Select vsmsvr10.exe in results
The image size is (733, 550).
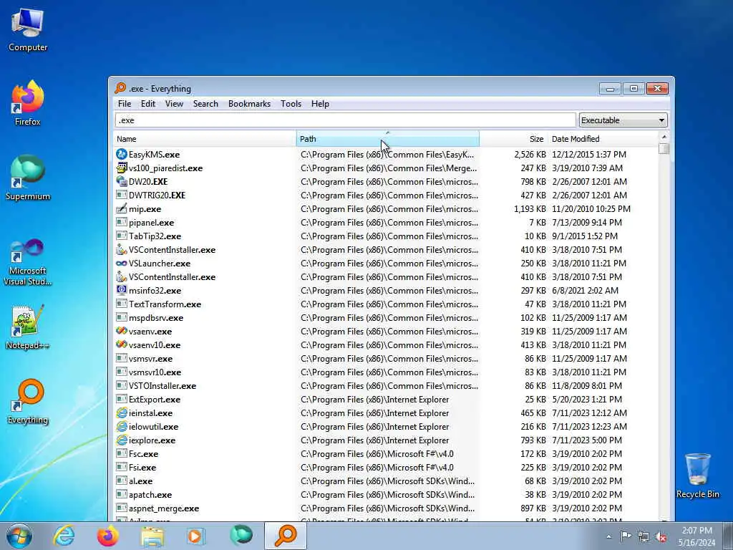click(155, 372)
